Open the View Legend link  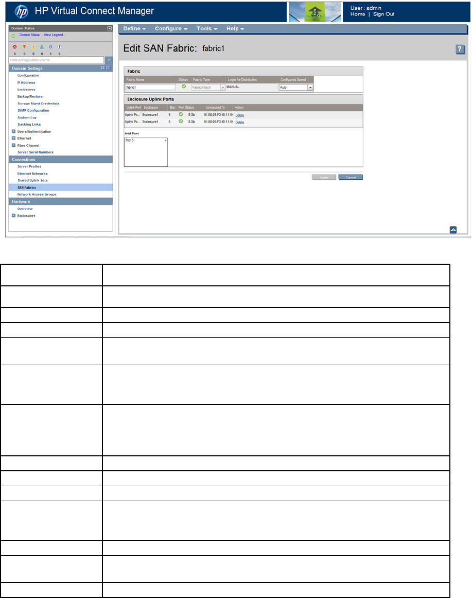tap(55, 35)
